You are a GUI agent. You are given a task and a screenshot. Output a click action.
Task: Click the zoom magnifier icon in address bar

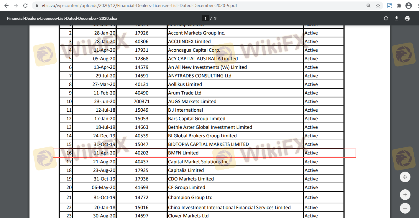368,6
